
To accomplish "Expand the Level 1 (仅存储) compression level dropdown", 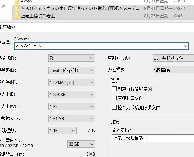I will tap(72, 71).
